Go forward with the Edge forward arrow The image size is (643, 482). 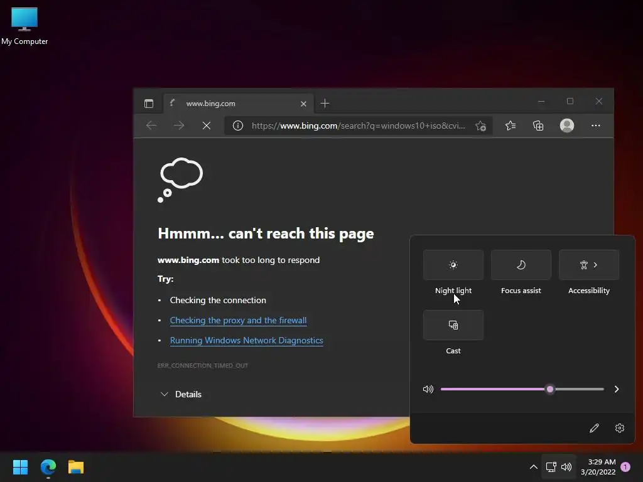pyautogui.click(x=179, y=126)
